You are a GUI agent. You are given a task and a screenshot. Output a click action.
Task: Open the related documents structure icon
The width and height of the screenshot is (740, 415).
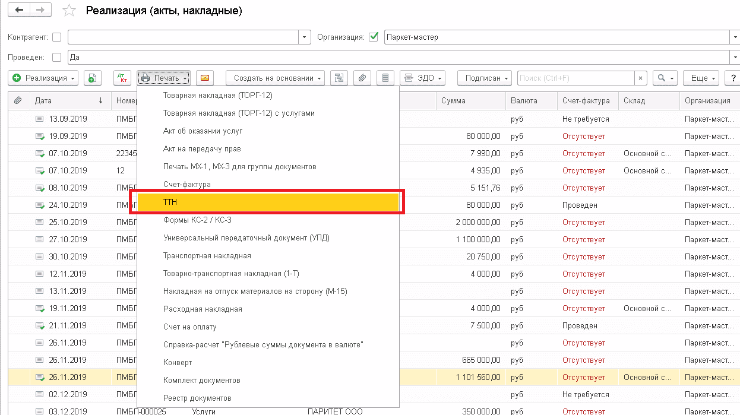point(339,78)
